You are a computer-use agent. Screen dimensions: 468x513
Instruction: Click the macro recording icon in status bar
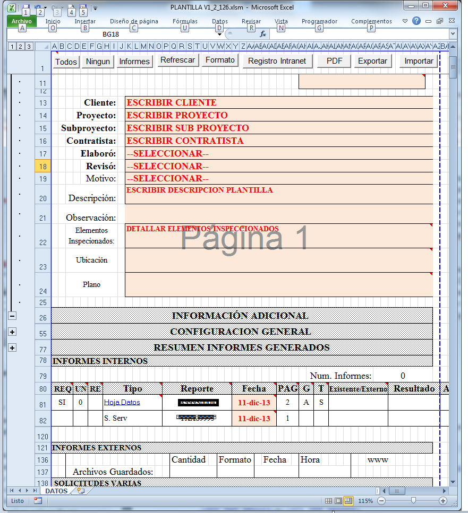click(x=38, y=501)
